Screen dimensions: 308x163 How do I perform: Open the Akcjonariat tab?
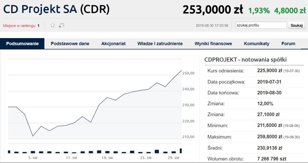click(113, 44)
